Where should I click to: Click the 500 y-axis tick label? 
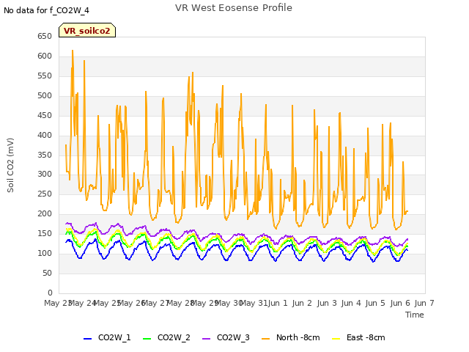click(45, 95)
